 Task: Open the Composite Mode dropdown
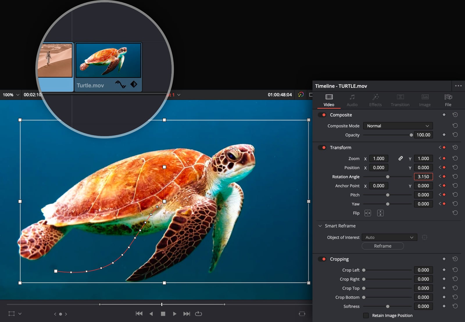398,126
